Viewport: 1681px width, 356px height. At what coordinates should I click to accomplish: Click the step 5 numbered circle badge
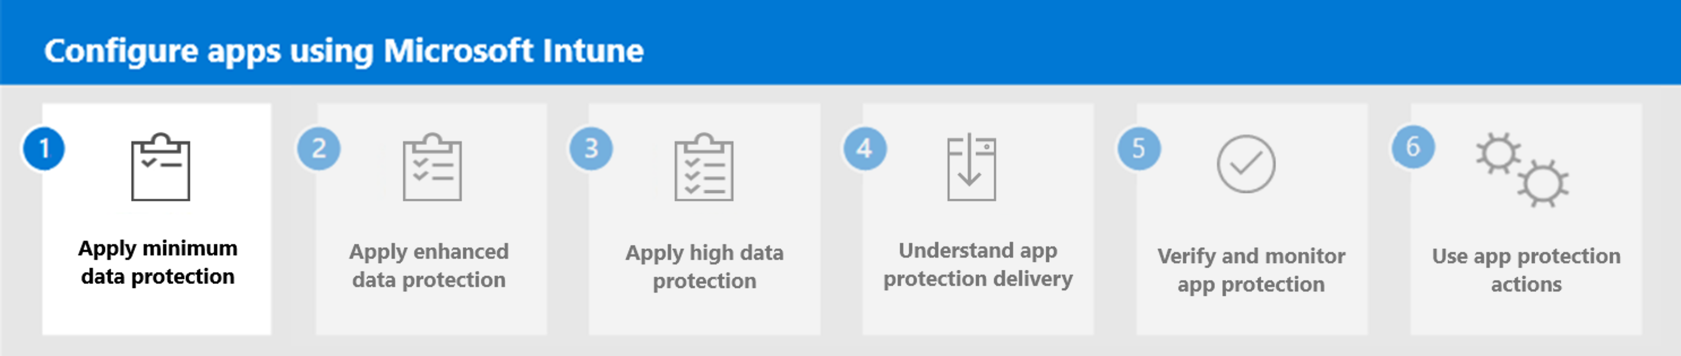1139,149
